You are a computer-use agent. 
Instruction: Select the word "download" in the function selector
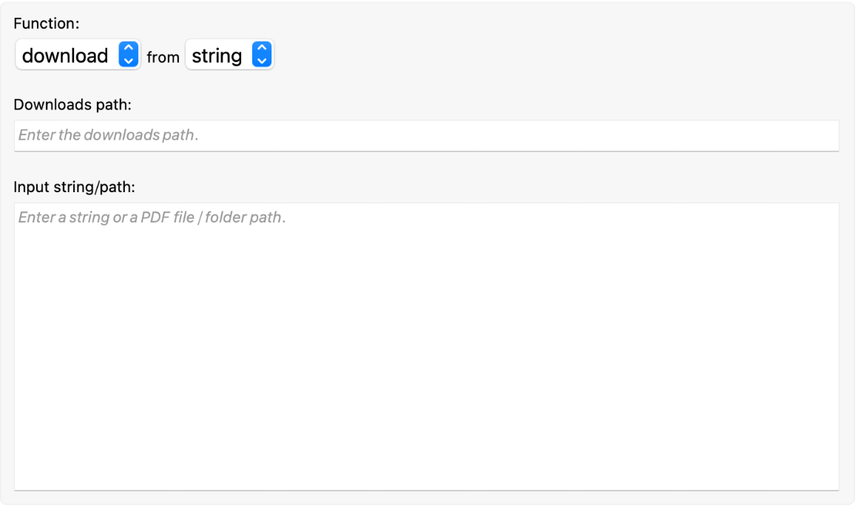[65, 55]
